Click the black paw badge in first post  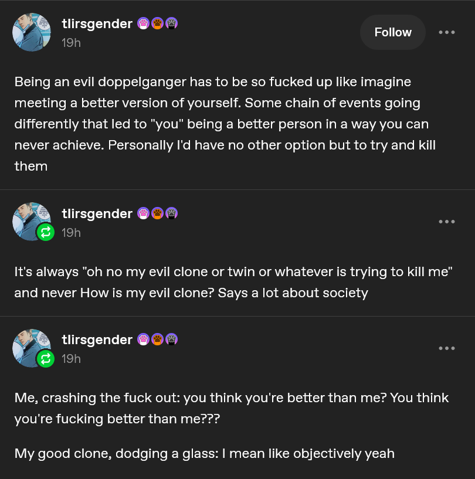click(171, 23)
